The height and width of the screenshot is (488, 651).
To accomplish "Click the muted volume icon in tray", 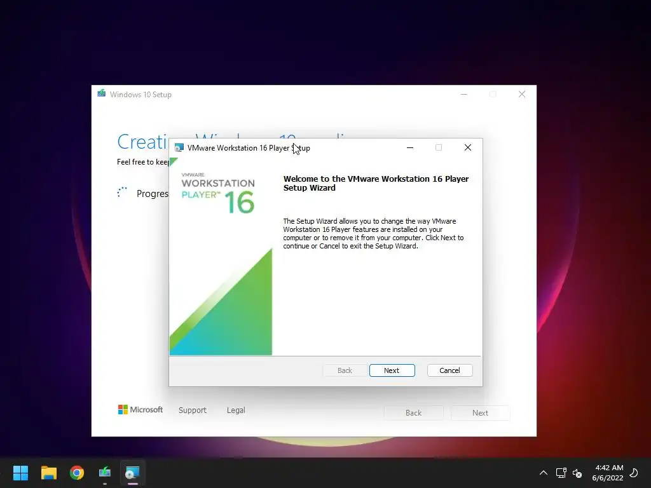I will pyautogui.click(x=577, y=473).
